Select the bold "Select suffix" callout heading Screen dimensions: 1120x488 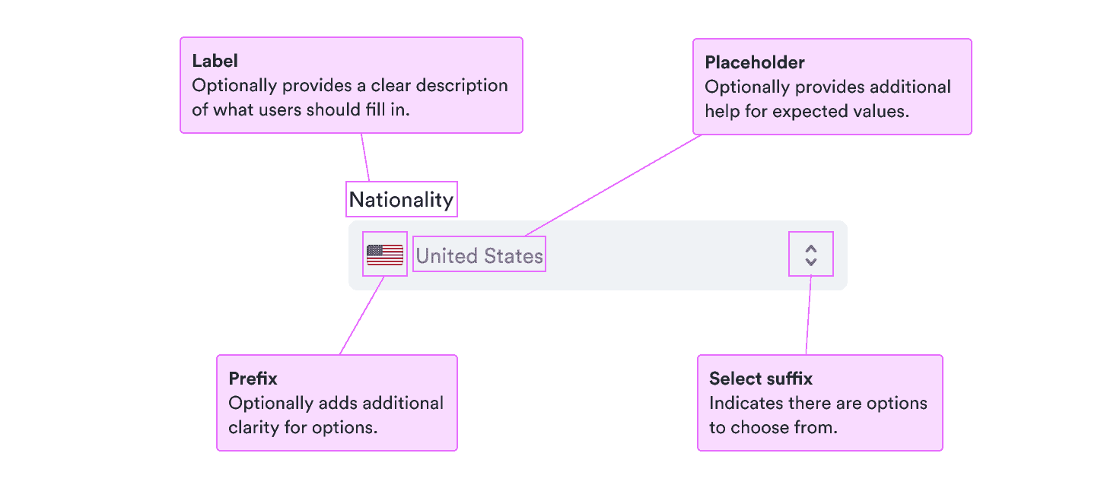(761, 379)
